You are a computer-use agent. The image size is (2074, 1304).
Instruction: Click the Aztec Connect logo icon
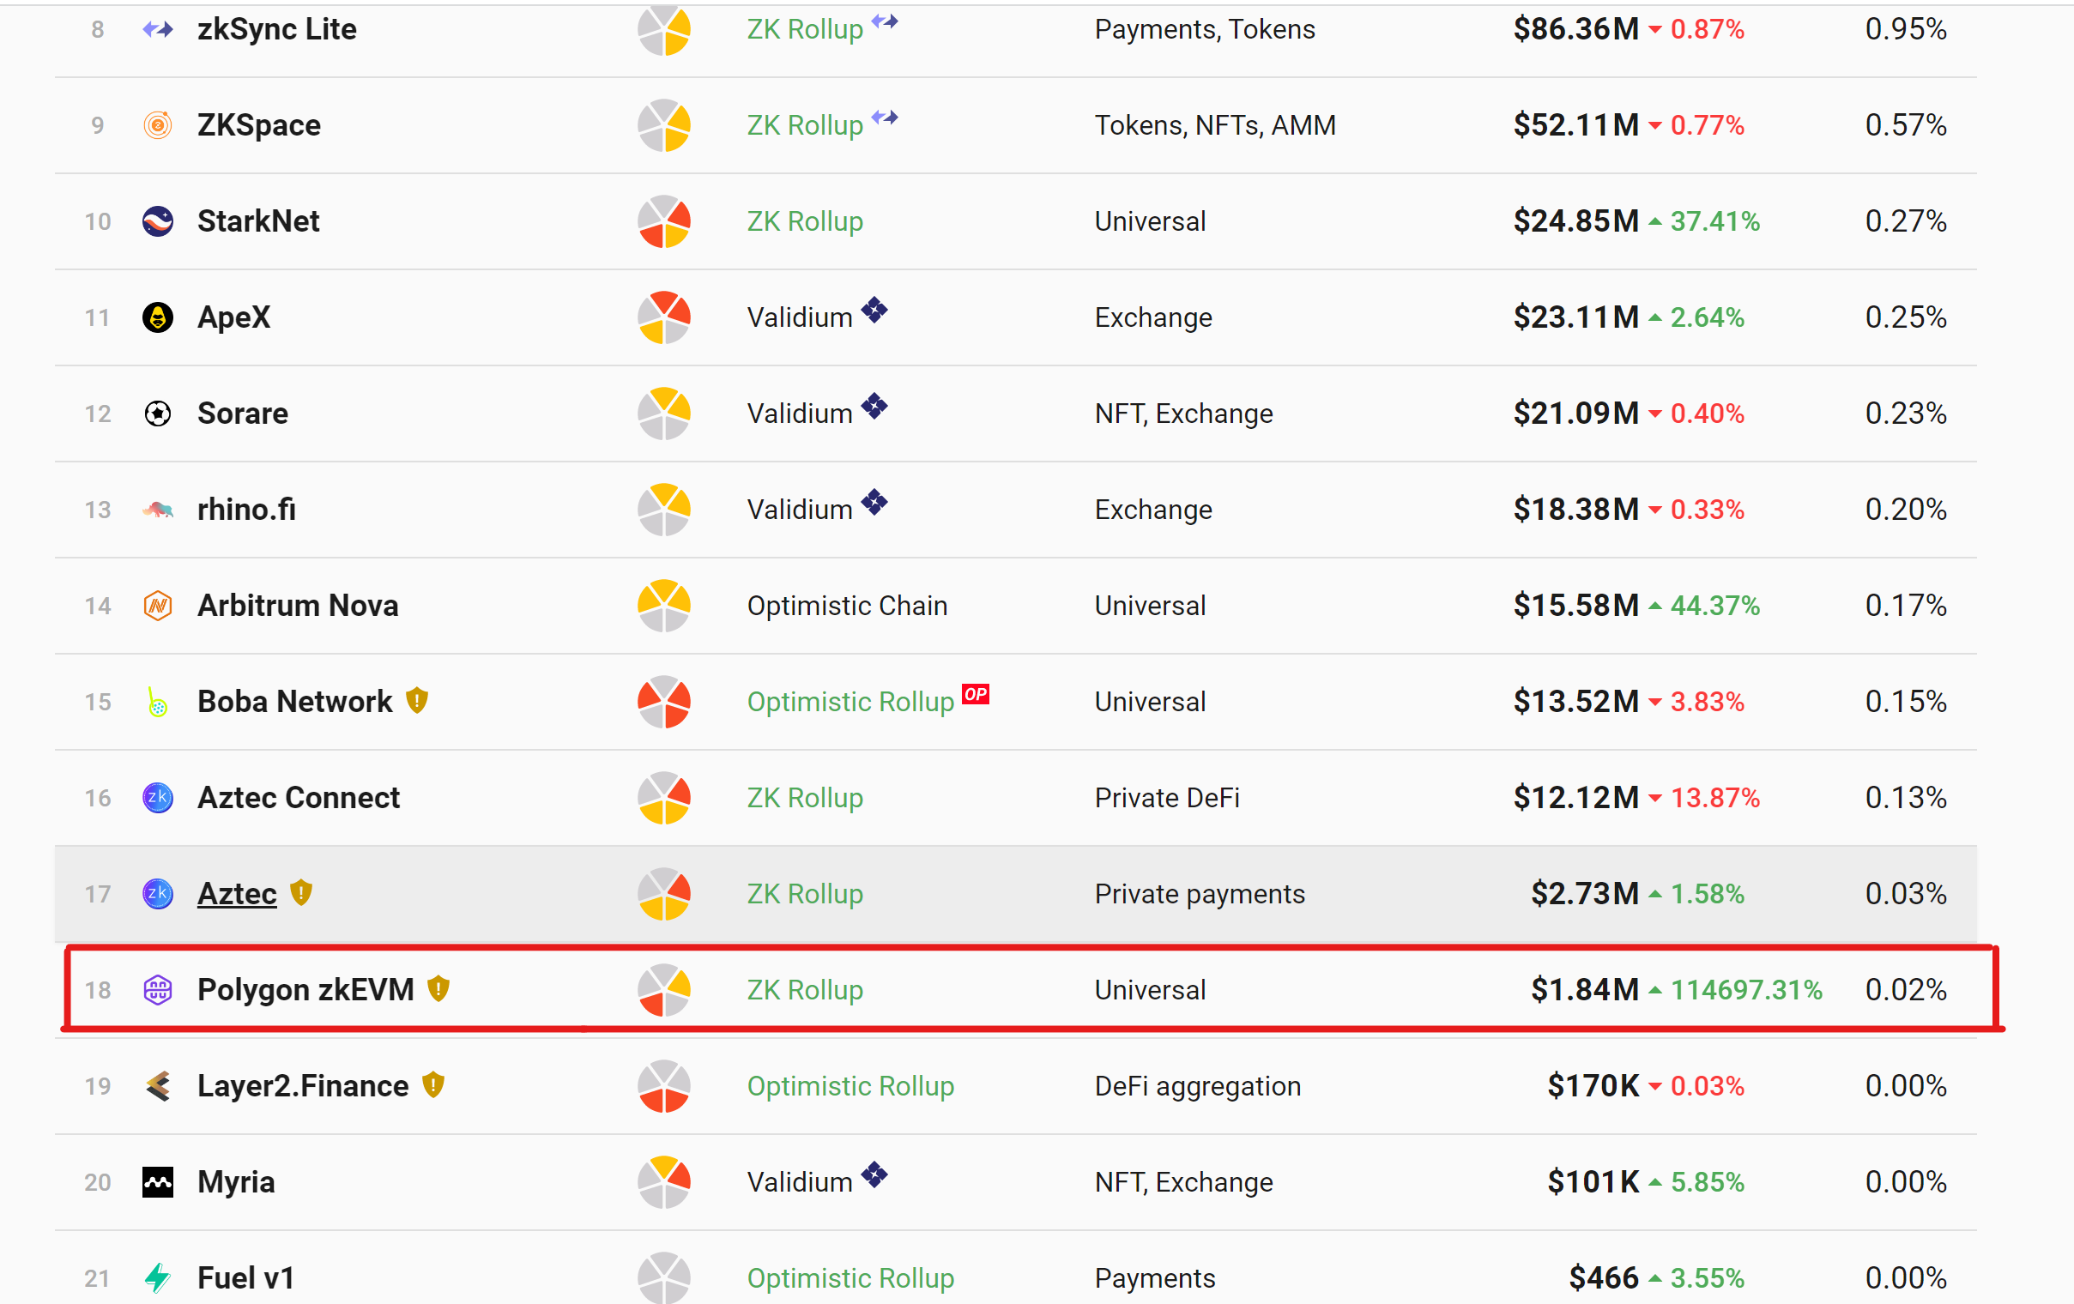coord(158,799)
